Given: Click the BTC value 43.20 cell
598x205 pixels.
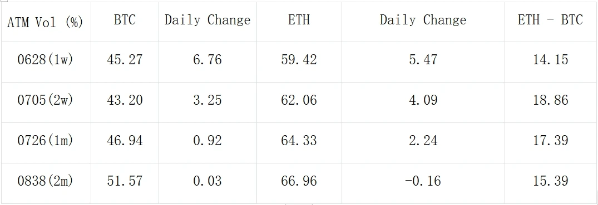Looking at the screenshot, I should pos(125,100).
